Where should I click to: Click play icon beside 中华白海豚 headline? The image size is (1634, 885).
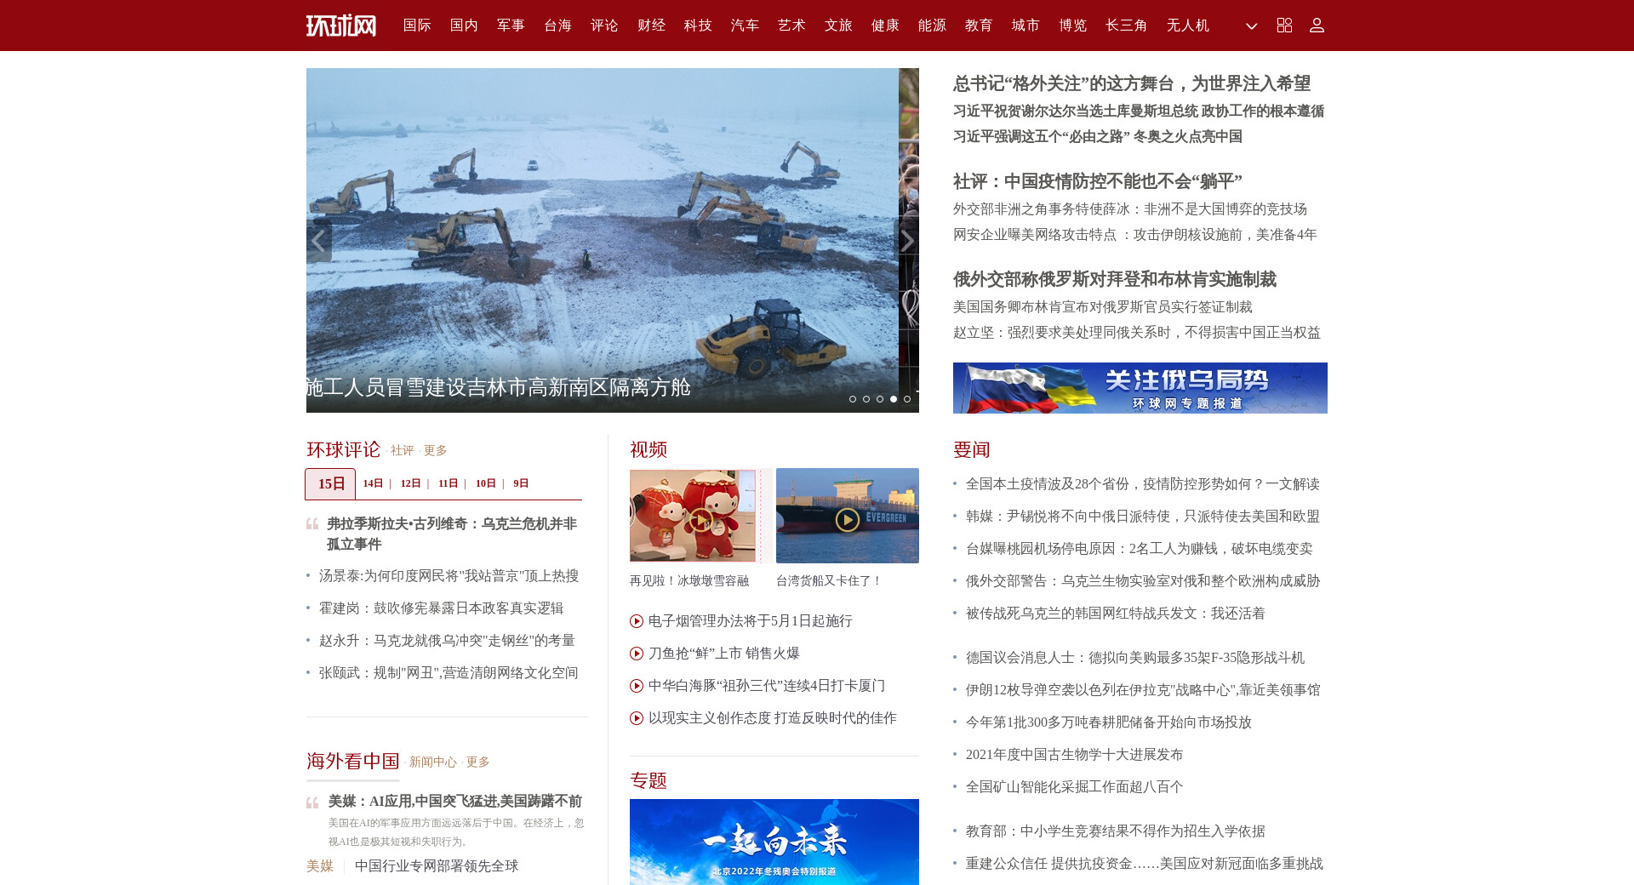point(637,686)
